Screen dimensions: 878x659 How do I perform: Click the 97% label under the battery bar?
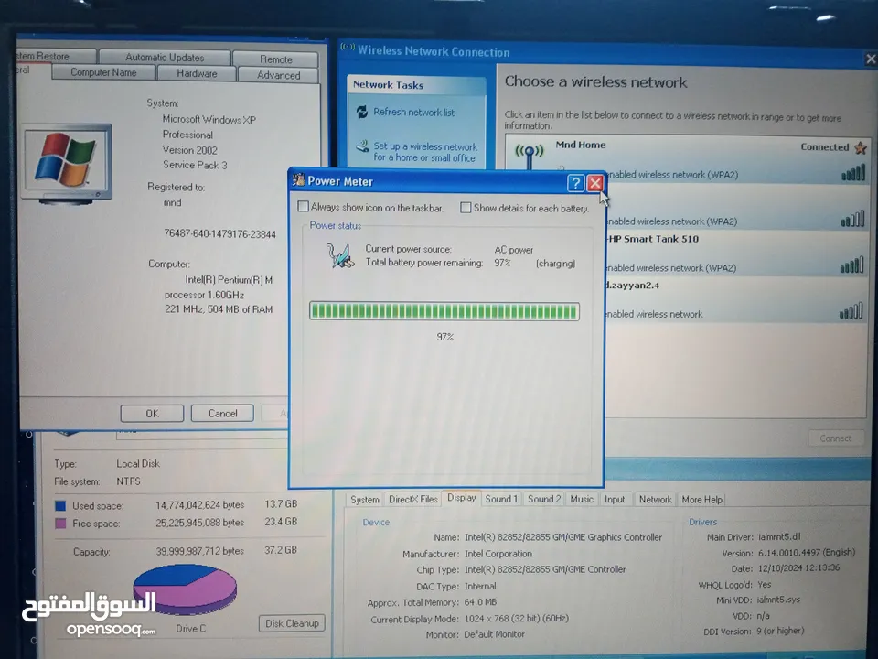[445, 337]
